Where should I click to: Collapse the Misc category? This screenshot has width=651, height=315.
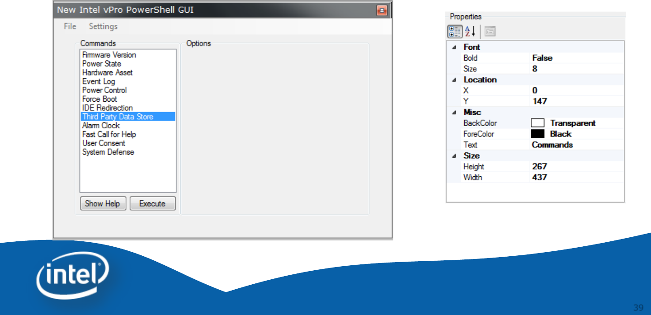click(454, 112)
